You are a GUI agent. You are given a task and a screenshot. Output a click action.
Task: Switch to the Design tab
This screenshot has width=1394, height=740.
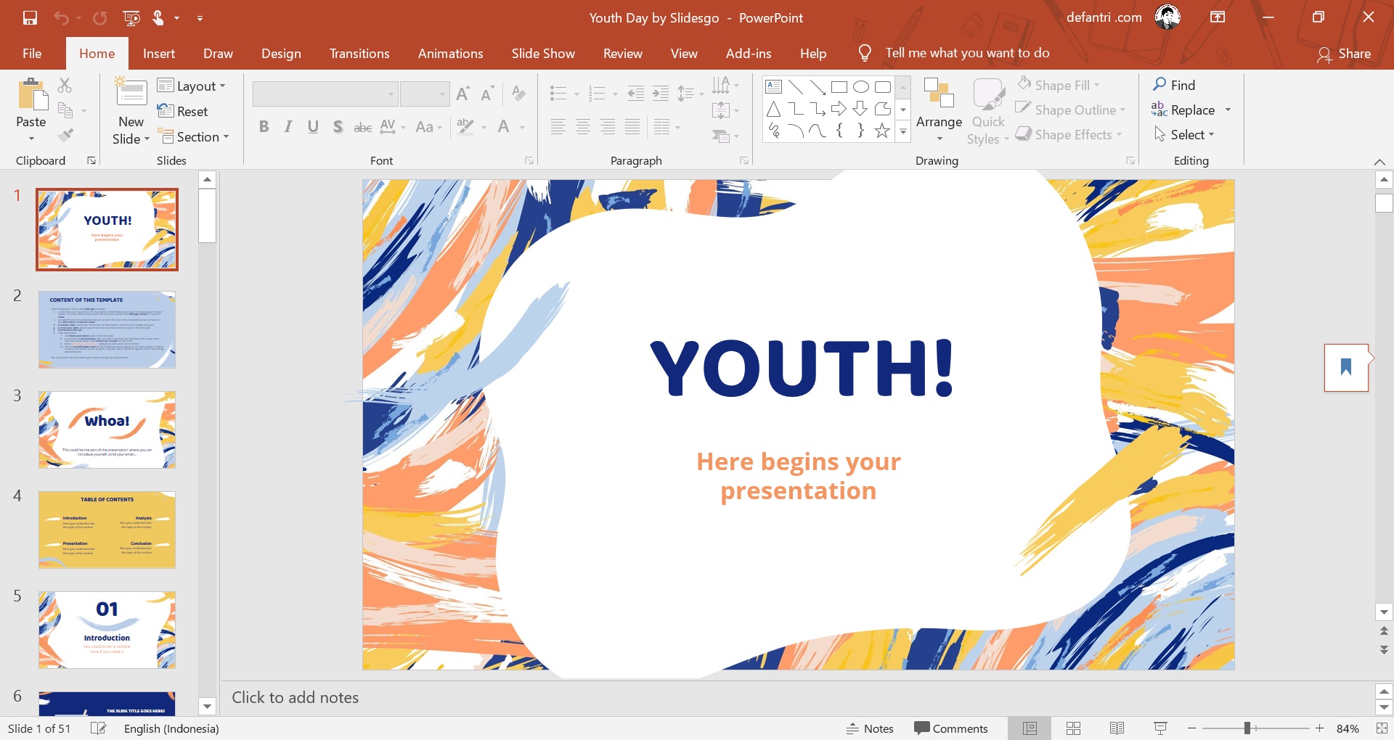[281, 53]
